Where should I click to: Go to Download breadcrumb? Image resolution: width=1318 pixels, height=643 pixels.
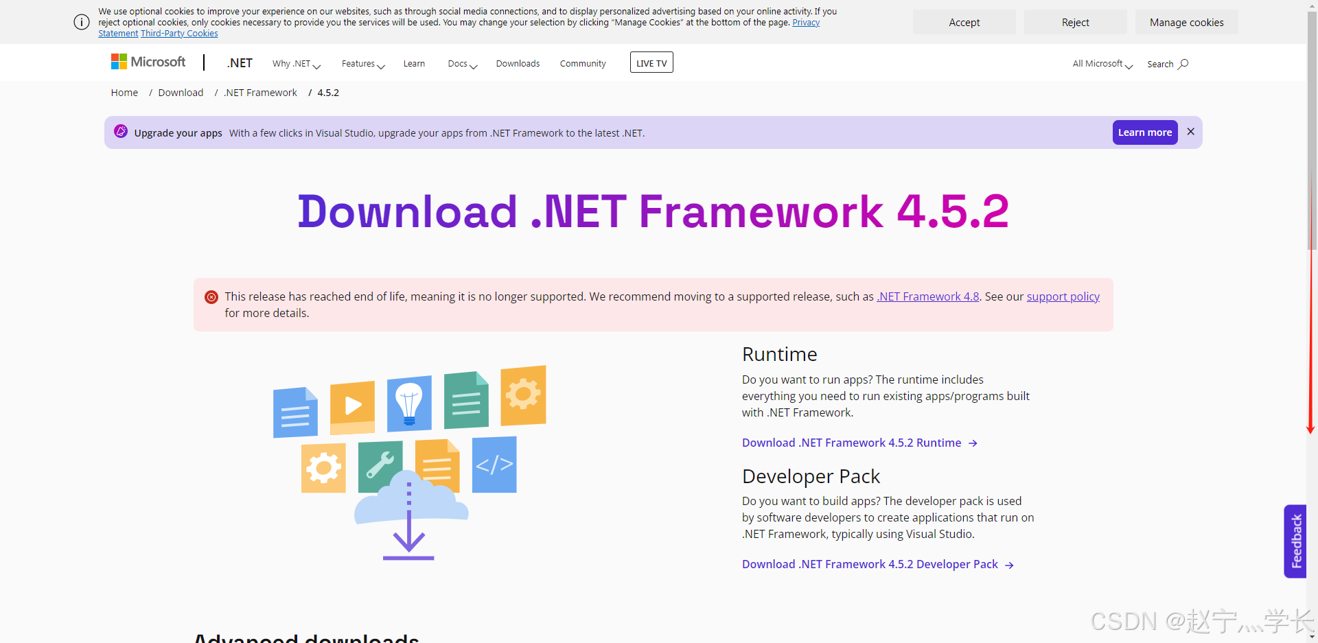click(181, 93)
